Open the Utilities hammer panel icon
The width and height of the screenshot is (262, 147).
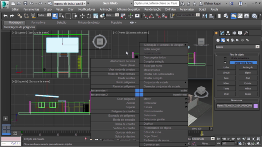(246, 33)
